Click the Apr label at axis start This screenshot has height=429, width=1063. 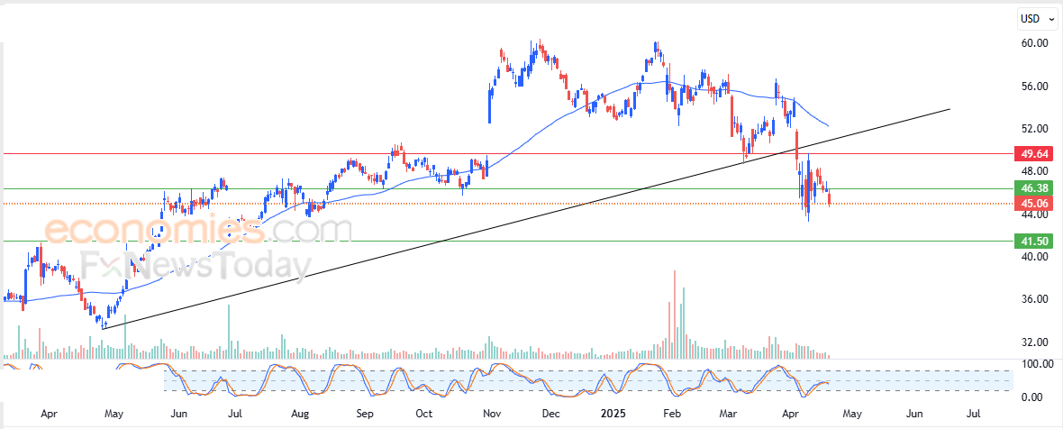(x=49, y=413)
